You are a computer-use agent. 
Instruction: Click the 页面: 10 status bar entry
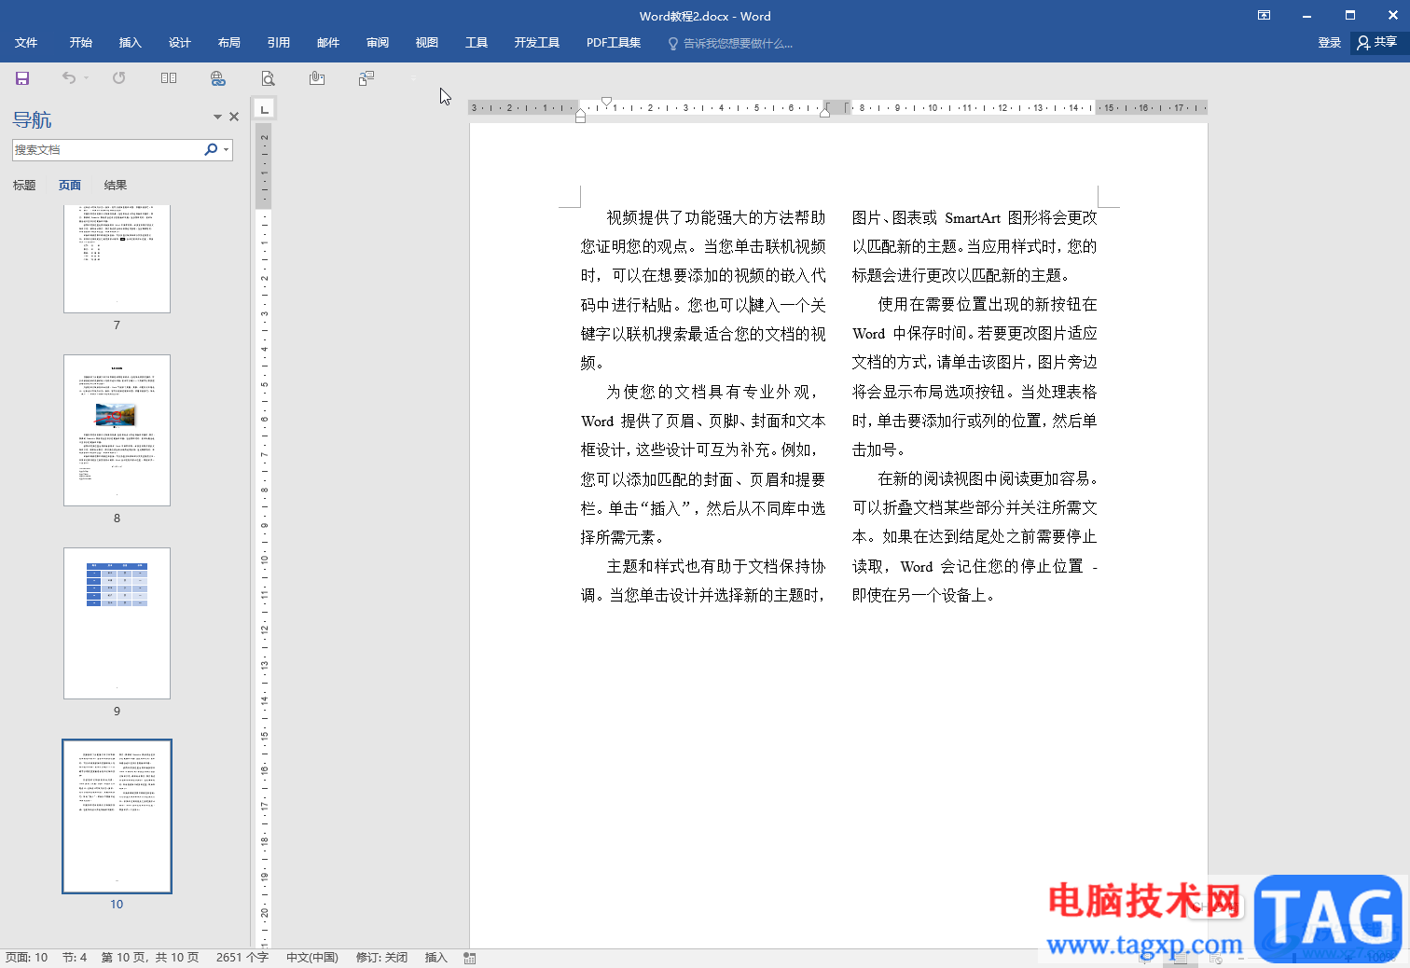pos(27,958)
